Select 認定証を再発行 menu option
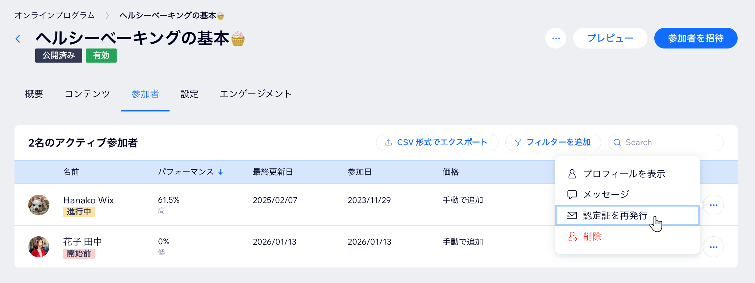Image resolution: width=755 pixels, height=283 pixels. tap(615, 216)
